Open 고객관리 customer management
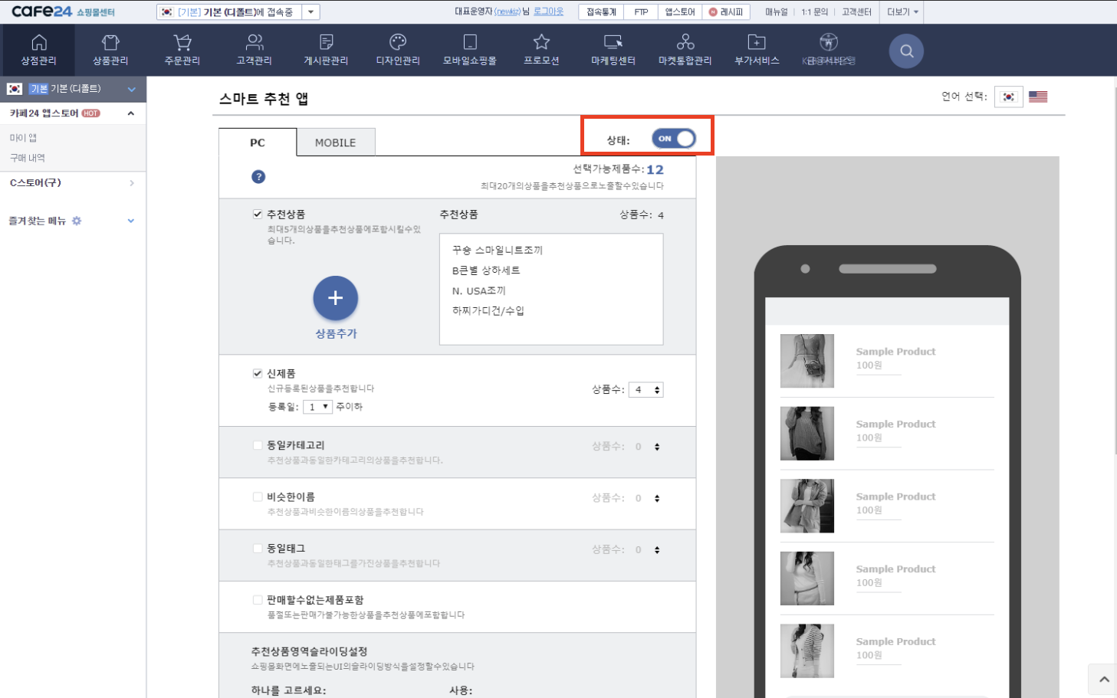 [255, 50]
